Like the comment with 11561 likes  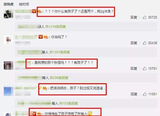(145, 94)
